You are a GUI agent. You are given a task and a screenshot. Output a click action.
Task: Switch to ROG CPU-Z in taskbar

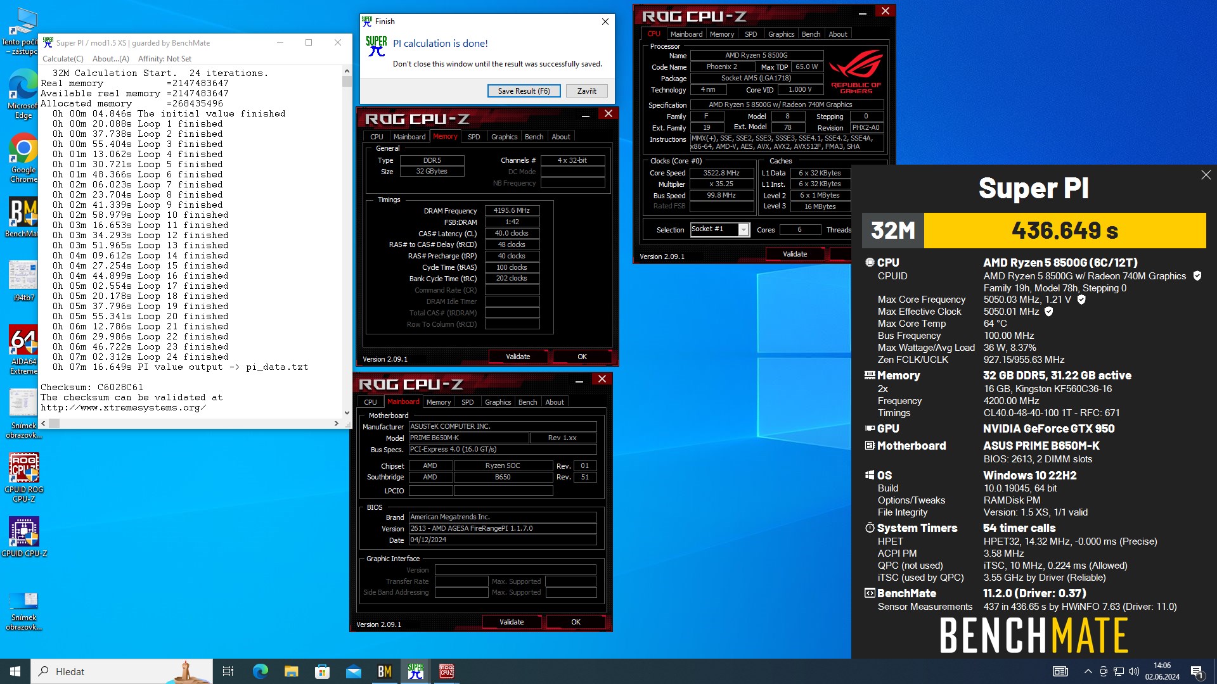coord(446,671)
